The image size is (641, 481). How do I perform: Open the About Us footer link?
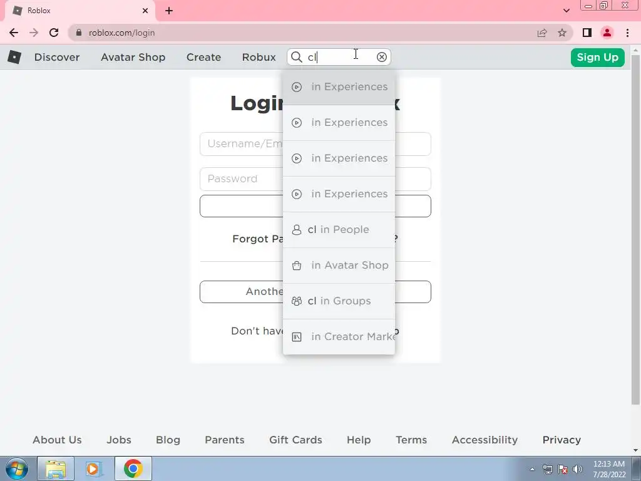click(57, 440)
